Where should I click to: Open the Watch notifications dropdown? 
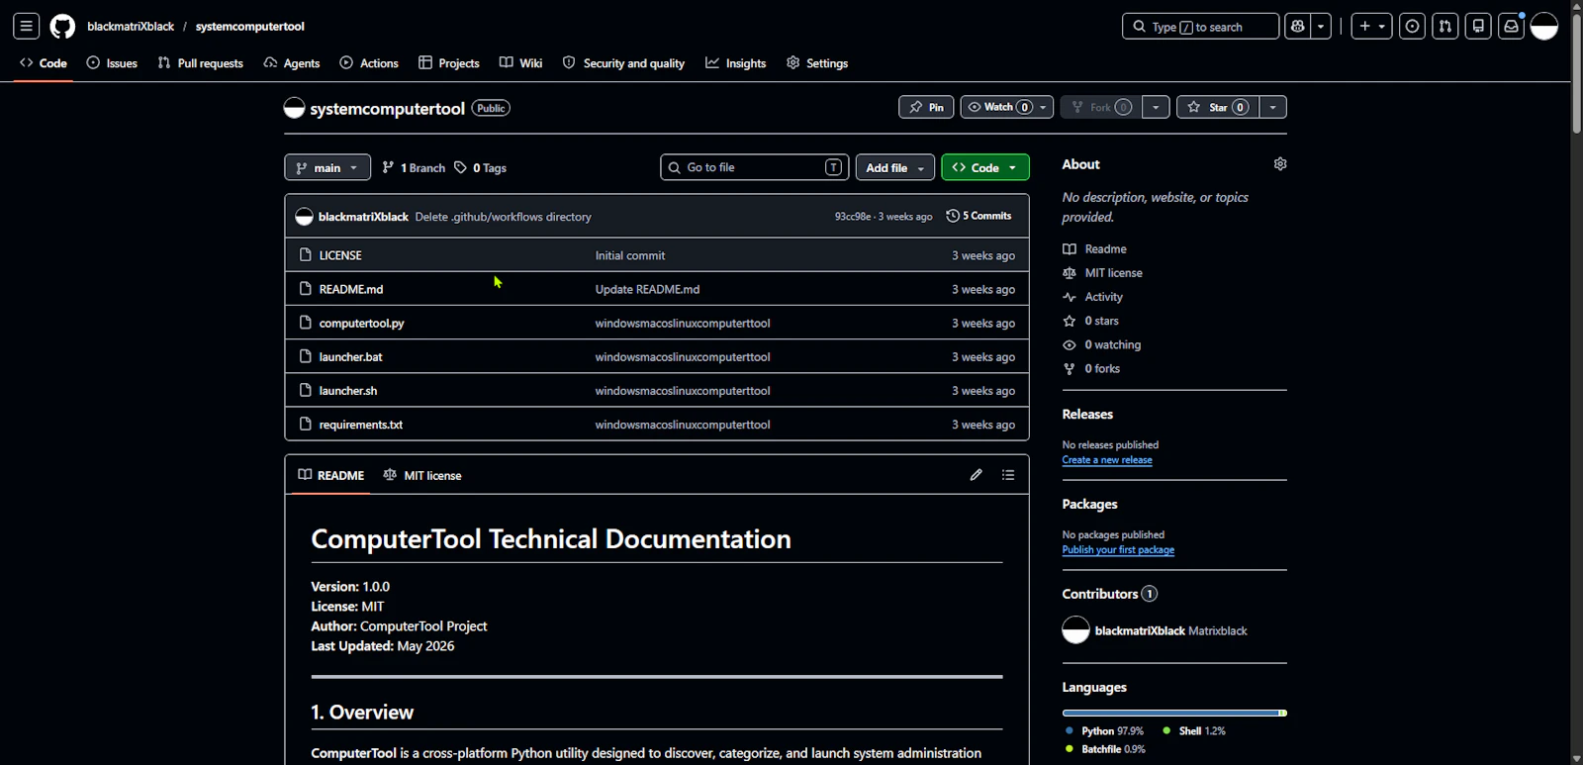click(1007, 107)
